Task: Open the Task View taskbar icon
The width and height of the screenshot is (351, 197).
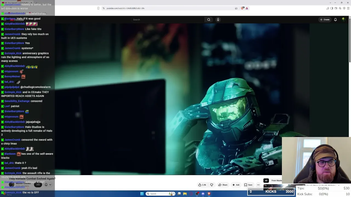Action: click(179, 194)
